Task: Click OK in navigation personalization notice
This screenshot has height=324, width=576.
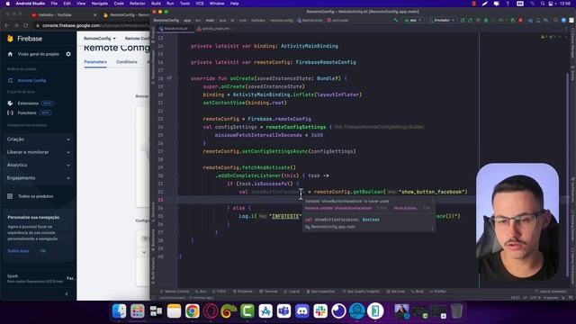Action: (x=43, y=251)
